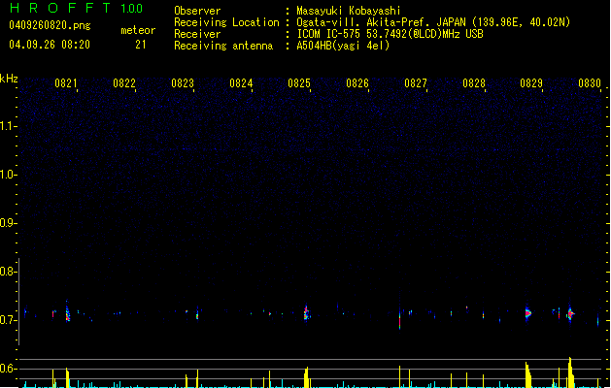The image size is (611, 388).
Task: Select the ICOM IC-575 receiver details
Action: (x=390, y=34)
